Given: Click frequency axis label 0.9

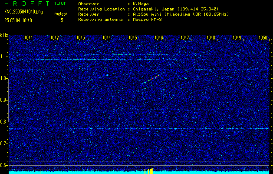Looking at the screenshot, I should click(3, 100).
